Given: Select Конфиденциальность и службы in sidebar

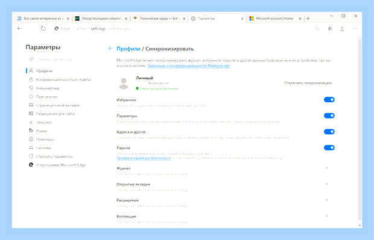Looking at the screenshot, I should [x=63, y=79].
